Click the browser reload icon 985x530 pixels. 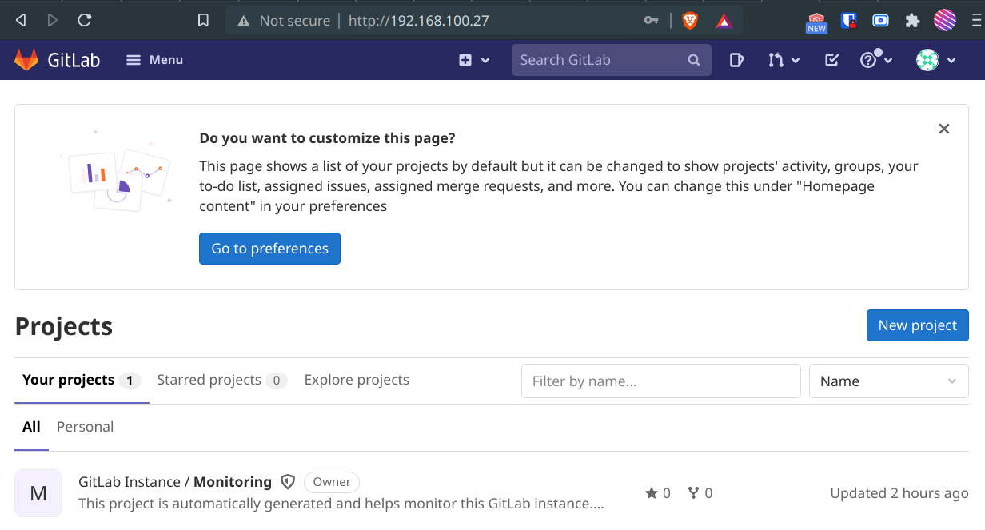[84, 21]
